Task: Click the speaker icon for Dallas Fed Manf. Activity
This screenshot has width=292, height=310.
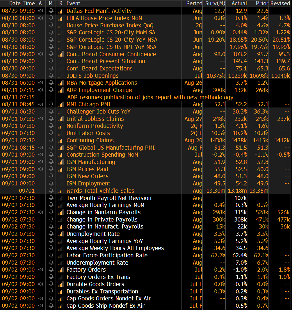Action: click(40, 11)
